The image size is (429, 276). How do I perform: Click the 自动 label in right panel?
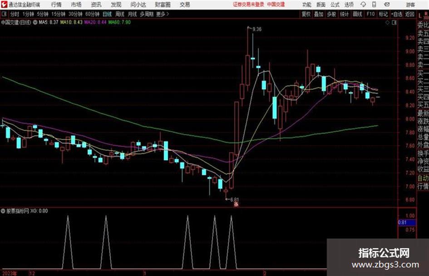pos(423,178)
